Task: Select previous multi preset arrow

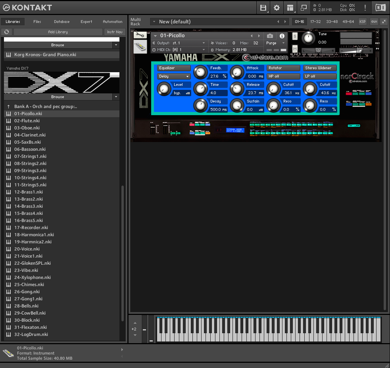Action: point(278,22)
